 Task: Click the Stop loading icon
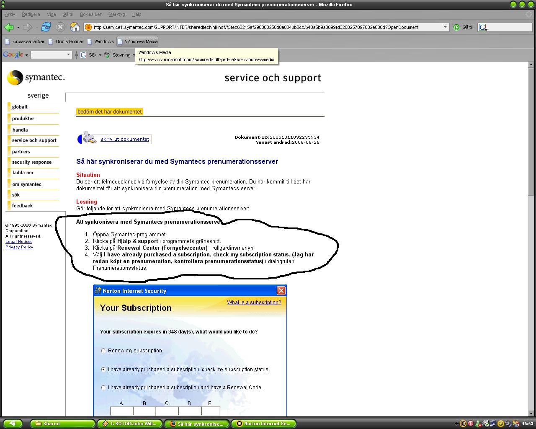(x=60, y=27)
